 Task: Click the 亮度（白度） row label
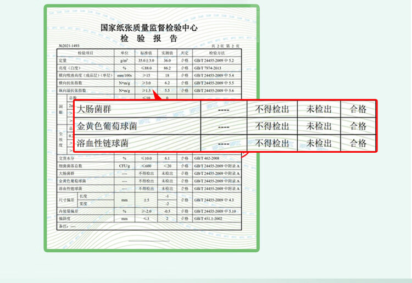point(70,67)
